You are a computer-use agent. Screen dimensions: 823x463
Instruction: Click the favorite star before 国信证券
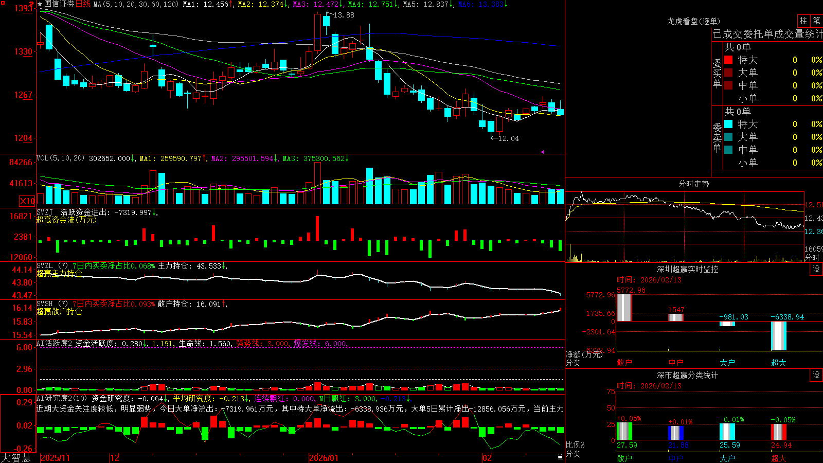(x=40, y=4)
